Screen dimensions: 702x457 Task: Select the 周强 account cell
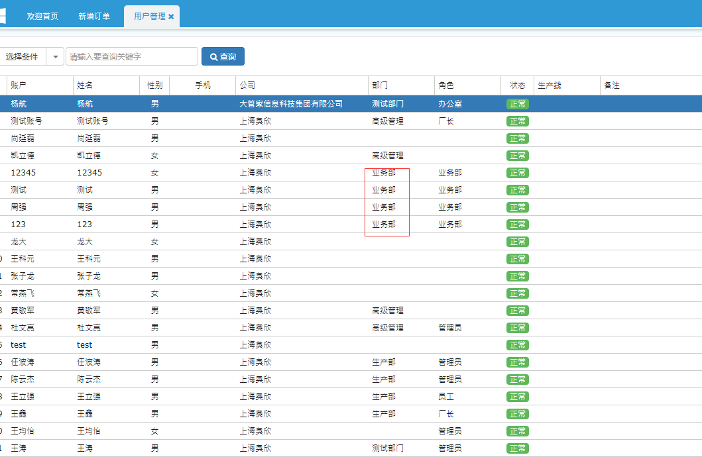(x=19, y=207)
